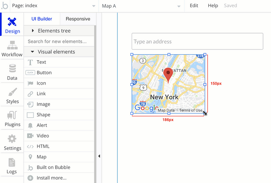Select the HTML element code icon
The height and width of the screenshot is (183, 271).
pyautogui.click(x=30, y=147)
